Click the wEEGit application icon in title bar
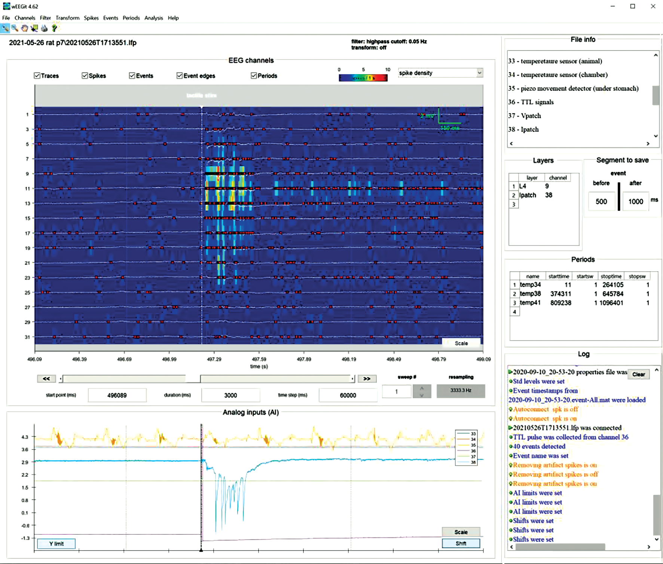 [6, 6]
